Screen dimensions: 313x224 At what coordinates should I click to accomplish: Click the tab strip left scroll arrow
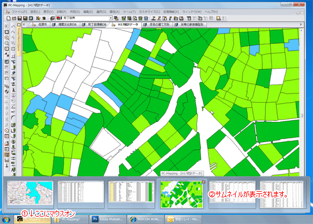click(x=24, y=24)
